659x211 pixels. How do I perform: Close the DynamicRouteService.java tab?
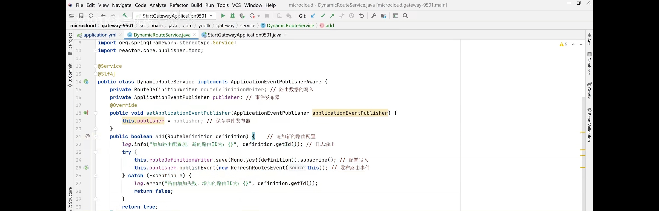(x=194, y=35)
